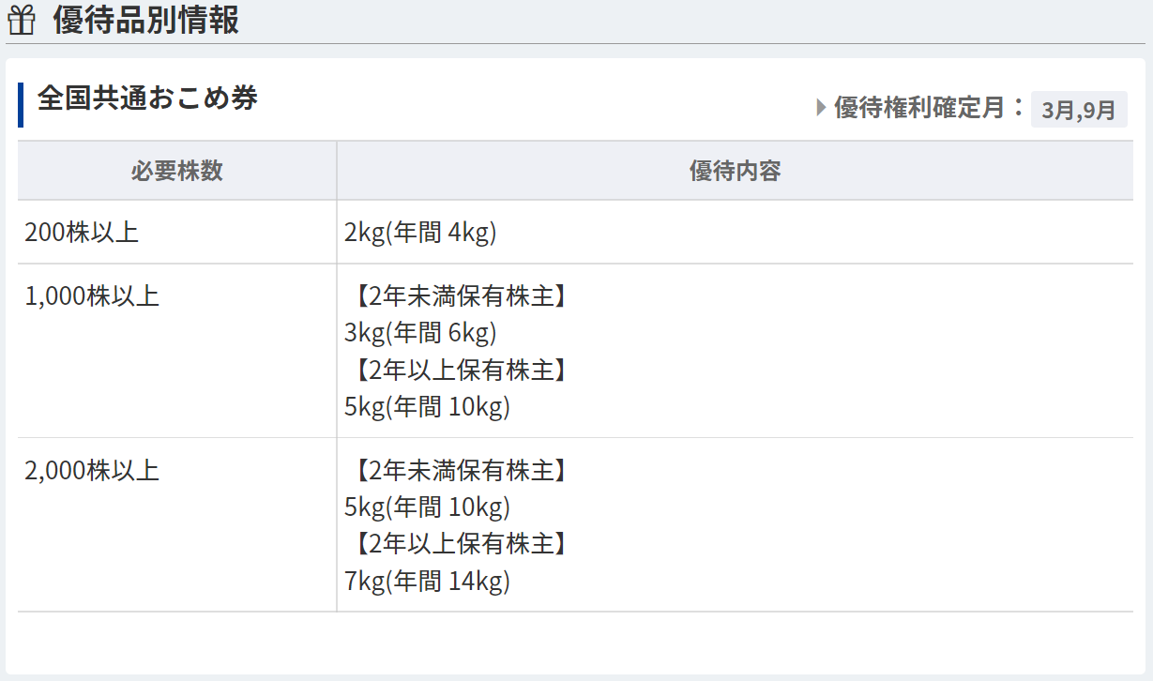Click the 2kg(年間 4kg) text
This screenshot has height=681, width=1153.
420,233
